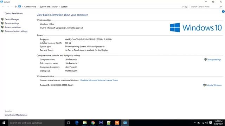The width and height of the screenshot is (225, 126).
Task: Click the taskbar clock and date
Action: point(219,123)
